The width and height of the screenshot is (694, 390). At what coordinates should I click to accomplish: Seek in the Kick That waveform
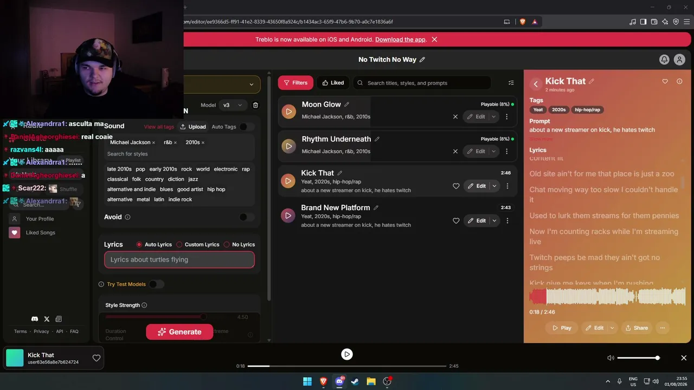point(607,296)
